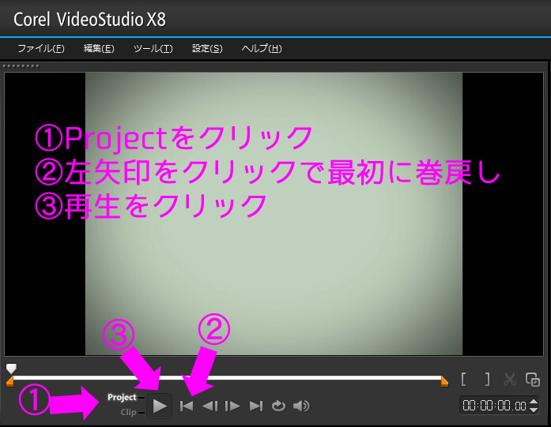Viewport: 551px width, 427px height.
Task: Click the Play button in the preview controls
Action: pyautogui.click(x=160, y=406)
